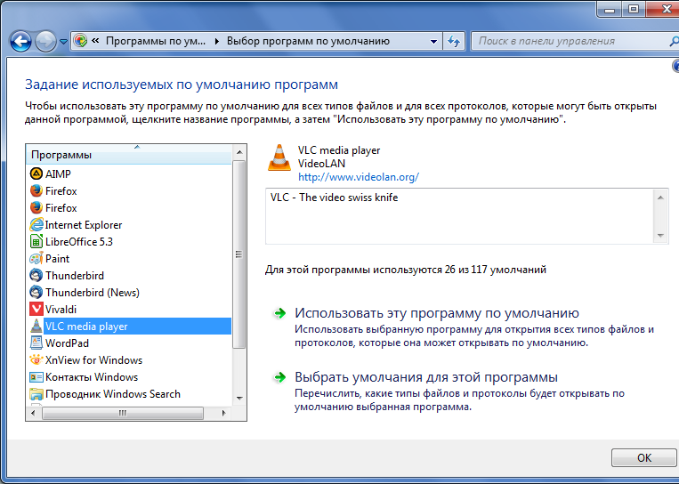Select Thunderbird (News) entry
The image size is (679, 484).
pos(93,292)
